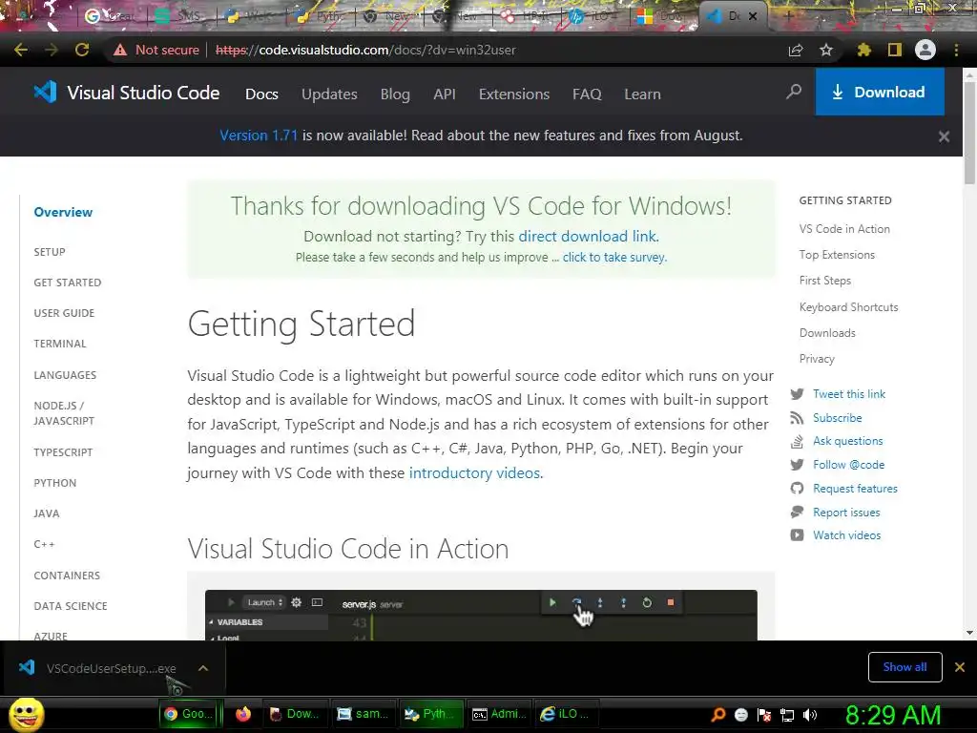
Task: Click the direct download link
Action: 588,237
